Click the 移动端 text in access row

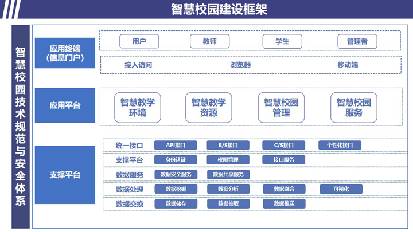pyautogui.click(x=348, y=65)
